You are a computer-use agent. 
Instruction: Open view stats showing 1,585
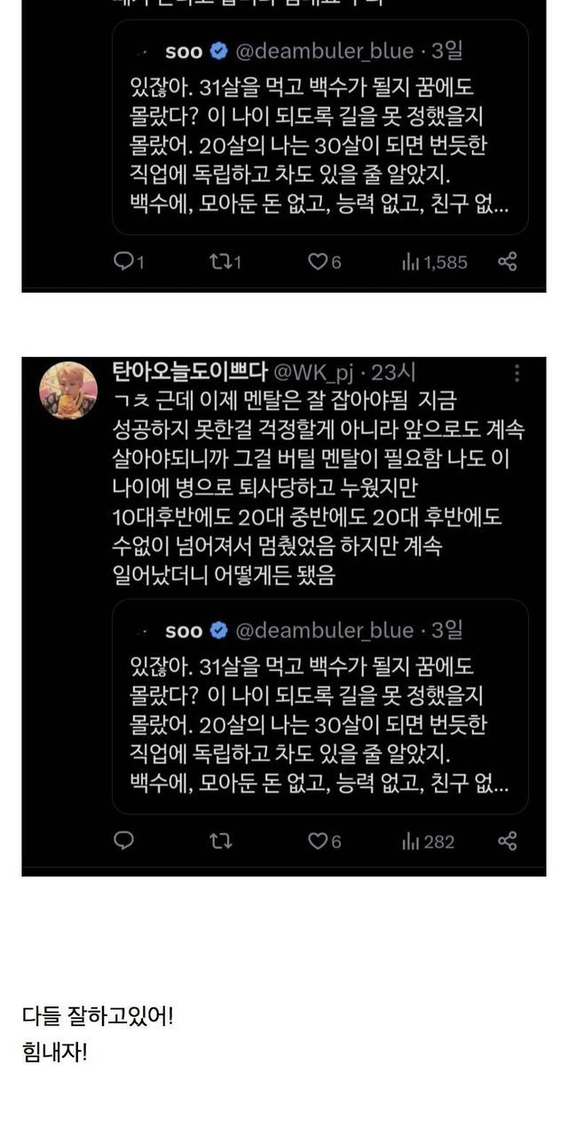click(x=434, y=262)
